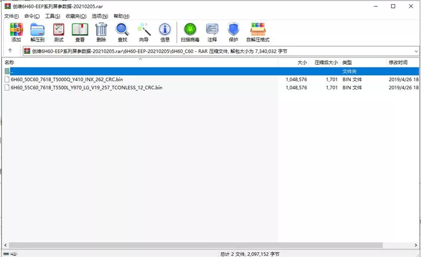The image size is (421, 257).
Task: Click the WinRAR icon in title bar
Action: click(x=7, y=6)
